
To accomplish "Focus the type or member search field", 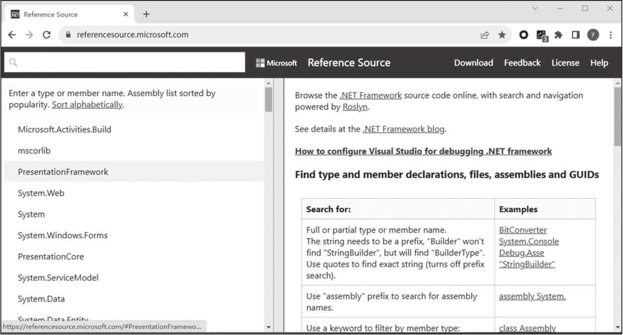I will tap(125, 62).
